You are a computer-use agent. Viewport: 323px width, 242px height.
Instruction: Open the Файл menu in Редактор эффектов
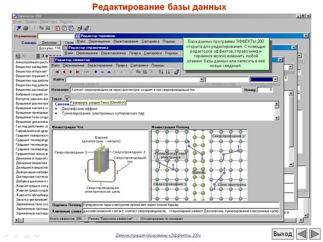55,66
